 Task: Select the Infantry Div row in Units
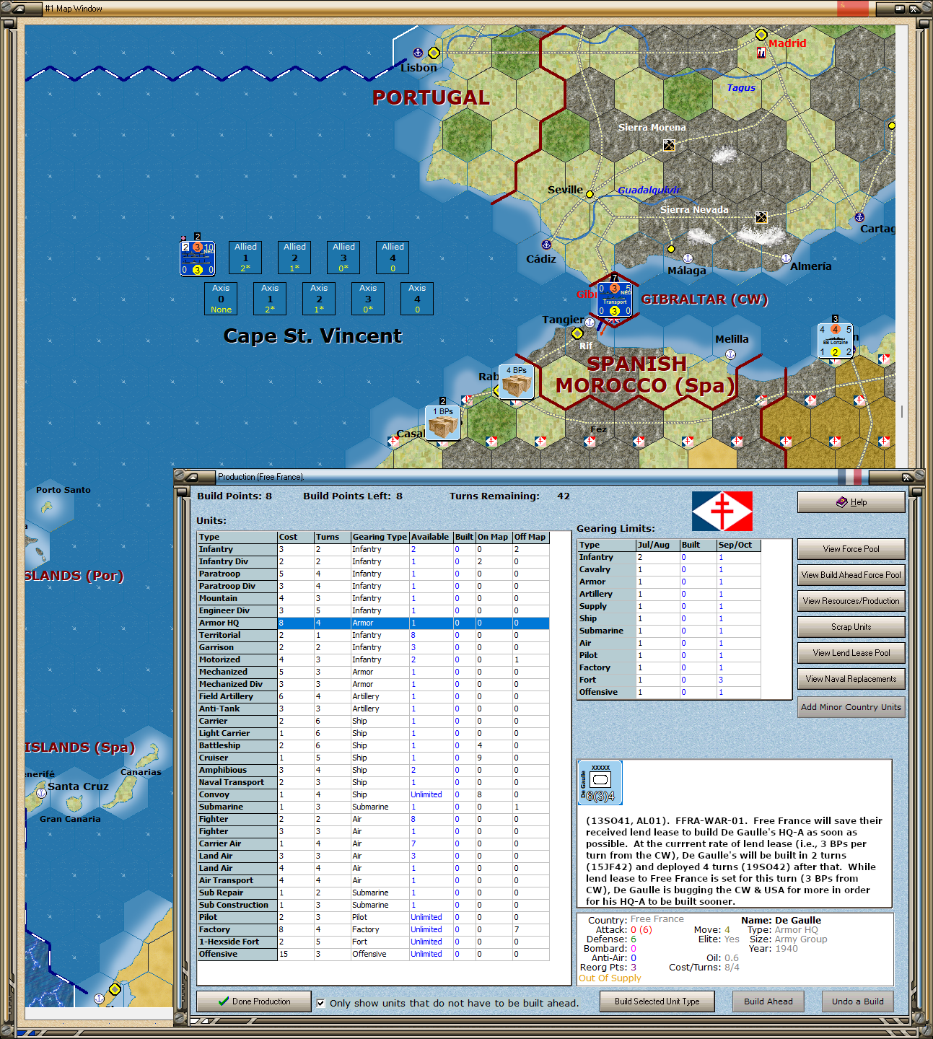pyautogui.click(x=373, y=561)
